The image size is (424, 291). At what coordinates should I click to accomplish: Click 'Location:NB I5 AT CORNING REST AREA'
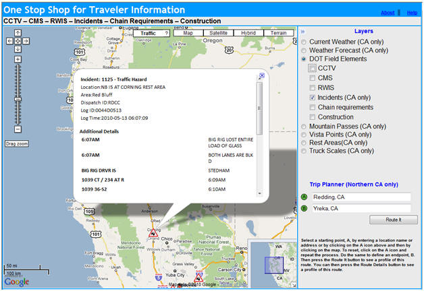123,88
